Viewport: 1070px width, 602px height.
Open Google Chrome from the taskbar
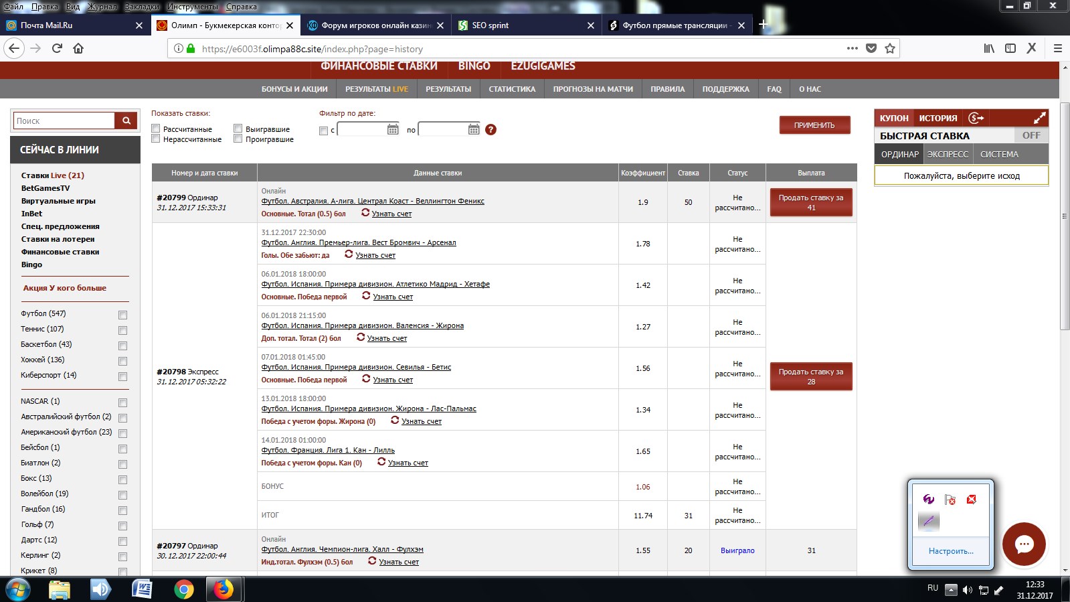click(183, 589)
